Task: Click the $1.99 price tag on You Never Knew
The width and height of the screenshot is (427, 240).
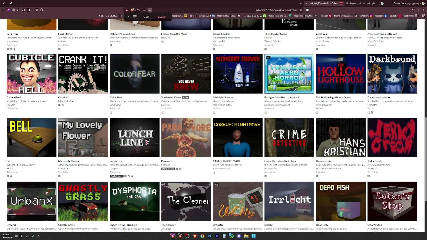Action: point(185,97)
